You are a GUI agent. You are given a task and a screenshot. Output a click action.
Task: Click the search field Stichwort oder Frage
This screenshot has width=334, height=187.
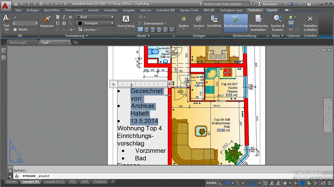point(226,4)
